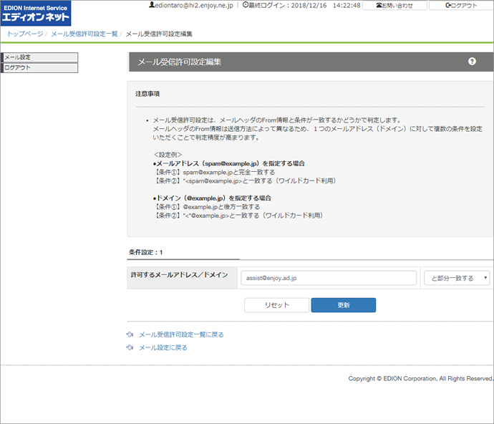Open the と部分一致する match type dropdown
Image resolution: width=494 pixels, height=424 pixels.
pos(457,278)
